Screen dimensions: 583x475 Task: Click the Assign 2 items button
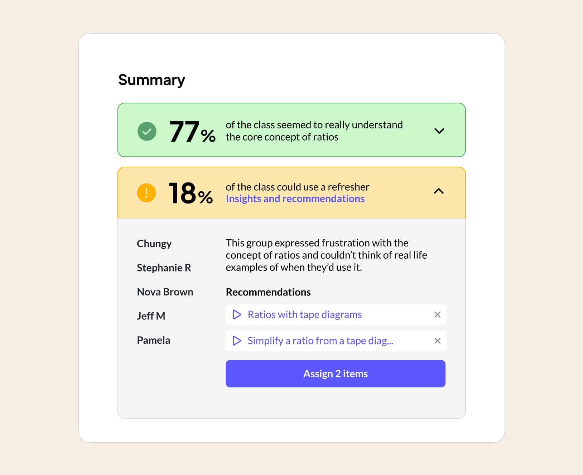[336, 373]
